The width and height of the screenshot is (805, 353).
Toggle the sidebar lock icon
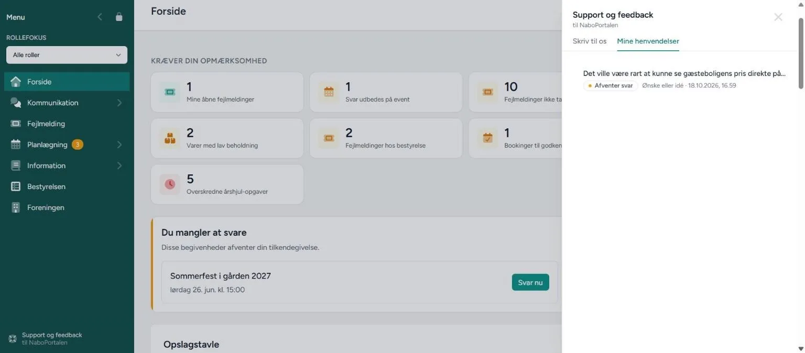coord(119,17)
